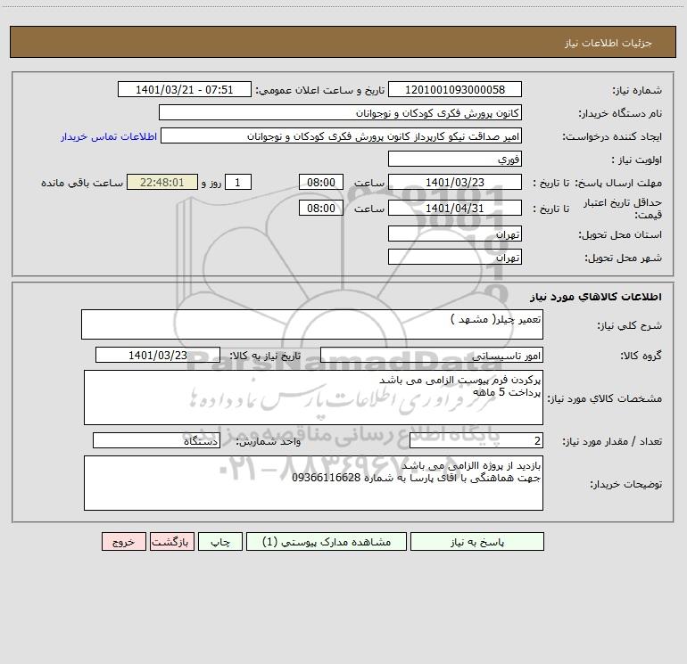This screenshot has height=664, width=687.
Task: Click 'گروه کالا:' label
Action: [x=641, y=357]
